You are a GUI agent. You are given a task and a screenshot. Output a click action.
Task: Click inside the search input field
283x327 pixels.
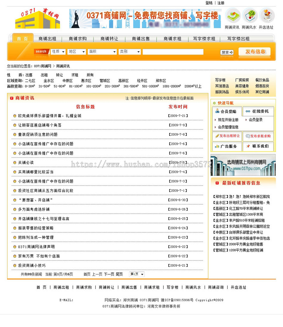point(173,52)
